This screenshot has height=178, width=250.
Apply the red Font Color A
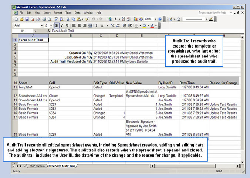point(152,25)
